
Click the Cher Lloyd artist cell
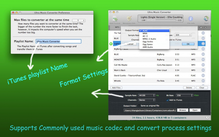(162, 70)
